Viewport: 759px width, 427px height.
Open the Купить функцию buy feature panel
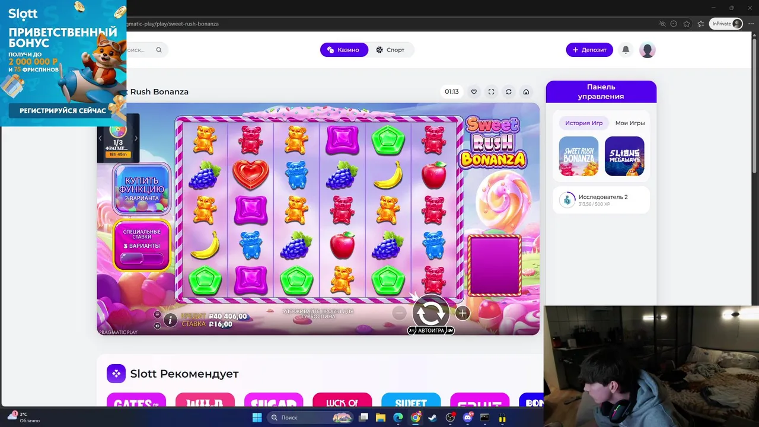point(142,189)
